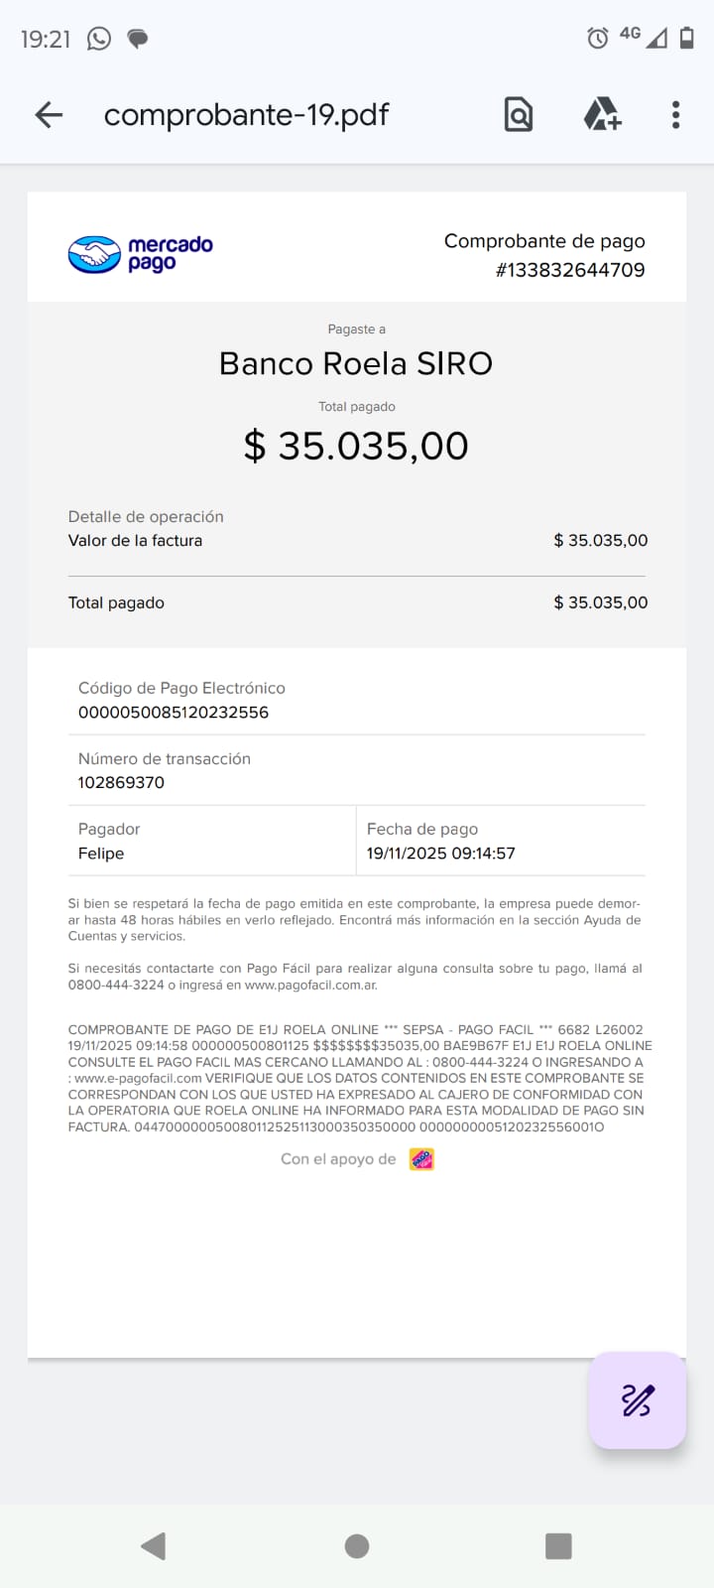Screen dimensions: 714x1588
Task: Tap the electronic payment code 0000050085120232556
Action: click(174, 713)
